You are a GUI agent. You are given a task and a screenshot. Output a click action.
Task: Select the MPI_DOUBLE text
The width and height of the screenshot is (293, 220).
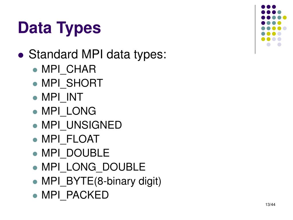point(76,153)
